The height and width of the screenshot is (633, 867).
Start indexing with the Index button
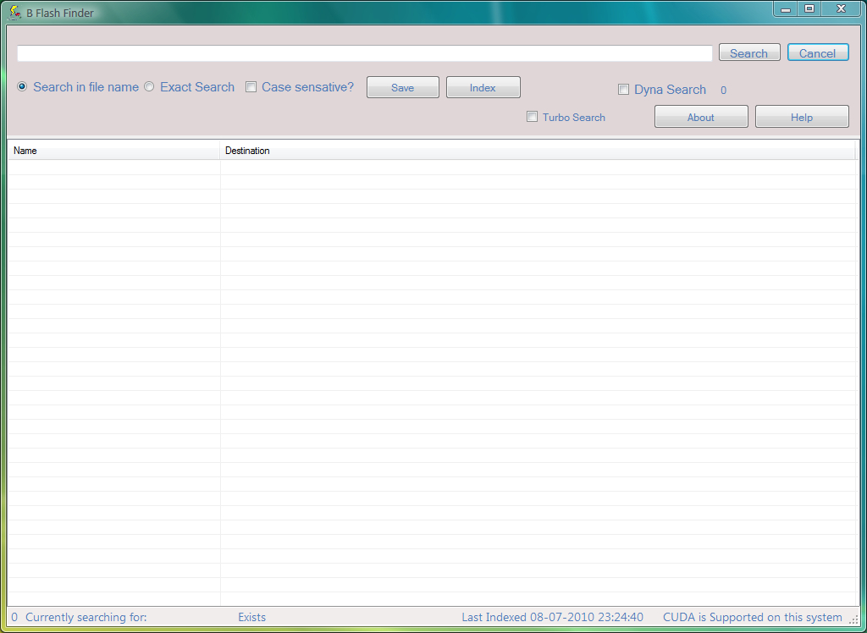click(x=483, y=86)
